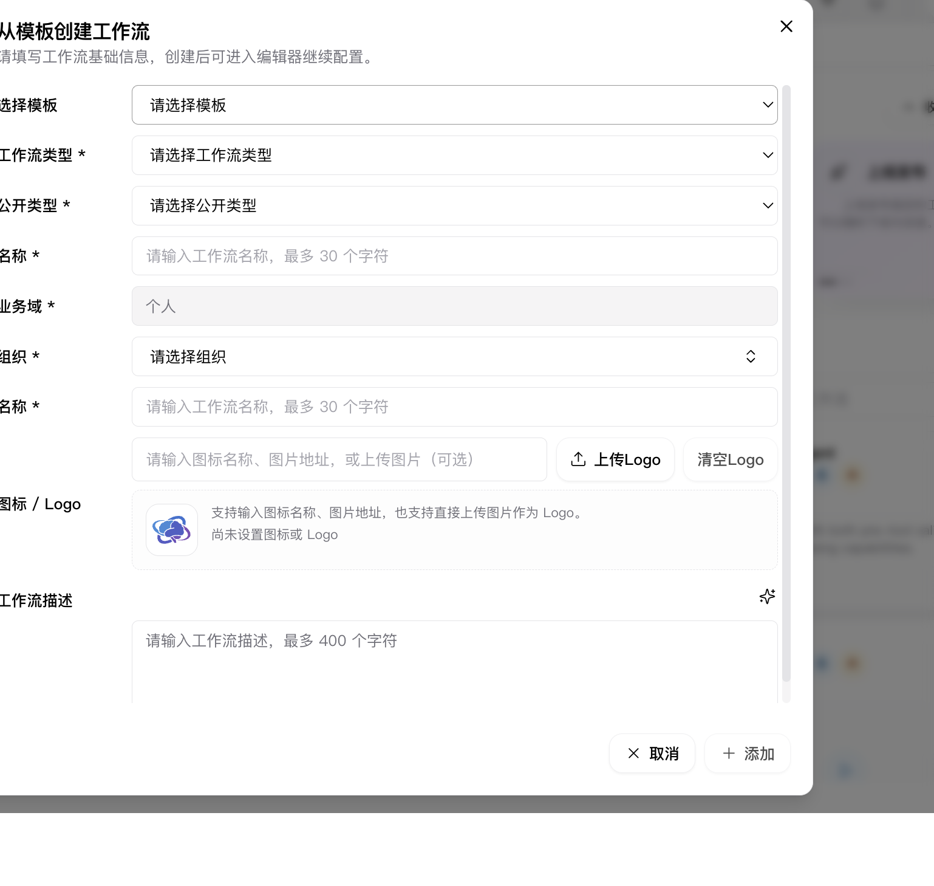This screenshot has width=934, height=886.
Task: Close the create workflow dialog
Action: pos(786,26)
